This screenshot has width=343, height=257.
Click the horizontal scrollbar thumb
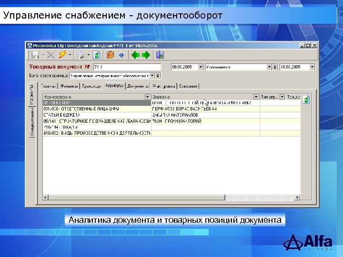point(137,198)
